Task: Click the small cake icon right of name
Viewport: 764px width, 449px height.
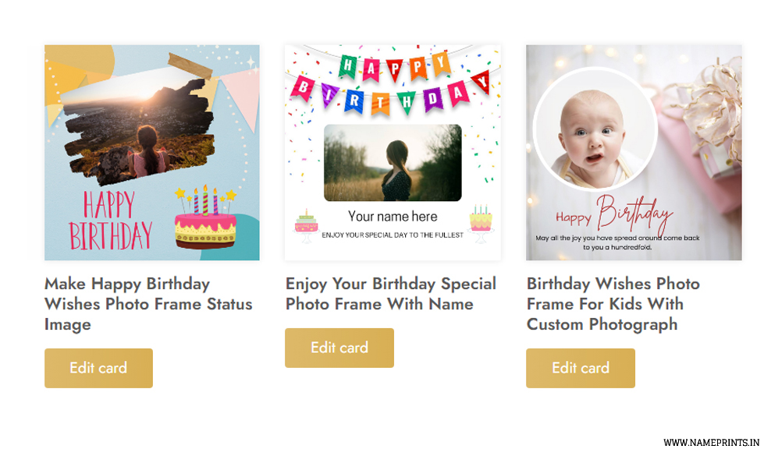Action: (x=481, y=224)
